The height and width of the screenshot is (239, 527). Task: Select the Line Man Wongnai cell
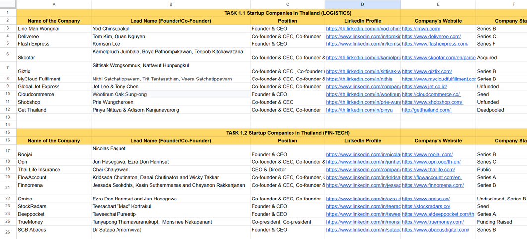54,29
